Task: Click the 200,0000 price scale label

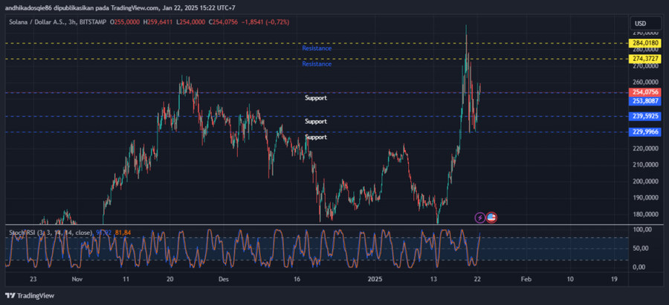Action: tap(645, 181)
